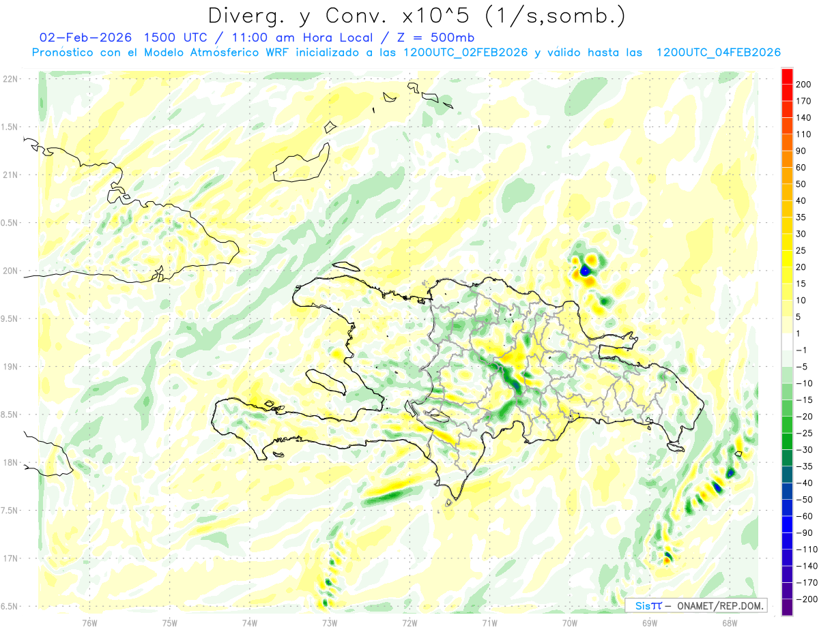Click the colorbar value -50
The image size is (819, 632).
805,500
